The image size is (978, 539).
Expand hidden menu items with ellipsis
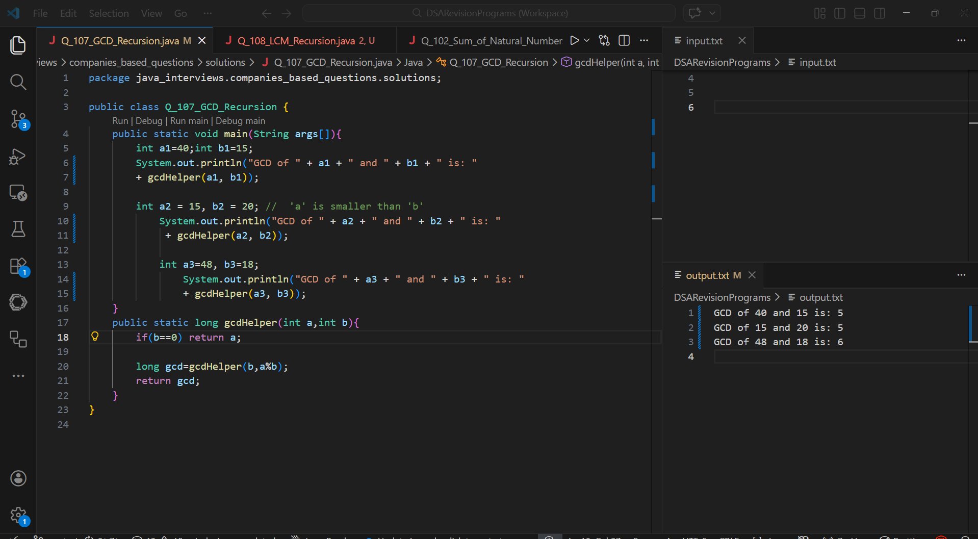coord(207,13)
